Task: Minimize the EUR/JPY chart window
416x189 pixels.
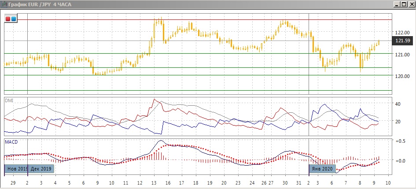Action: click(x=398, y=4)
